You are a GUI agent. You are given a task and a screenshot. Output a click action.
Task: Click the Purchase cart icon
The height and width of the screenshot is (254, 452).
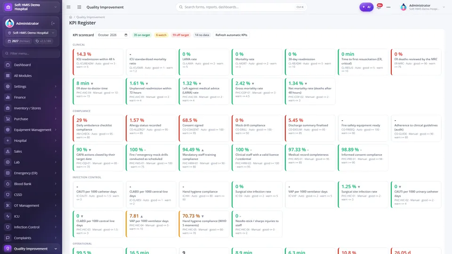(x=8, y=119)
